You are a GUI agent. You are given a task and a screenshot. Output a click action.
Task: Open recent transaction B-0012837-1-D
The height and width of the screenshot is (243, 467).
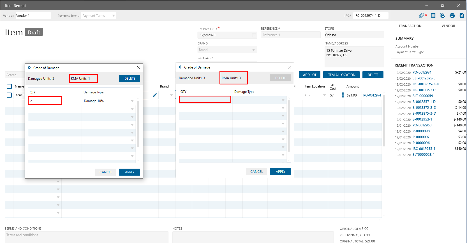[424, 102]
